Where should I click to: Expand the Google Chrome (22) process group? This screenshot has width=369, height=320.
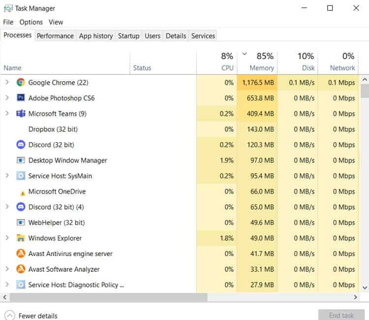tap(7, 82)
